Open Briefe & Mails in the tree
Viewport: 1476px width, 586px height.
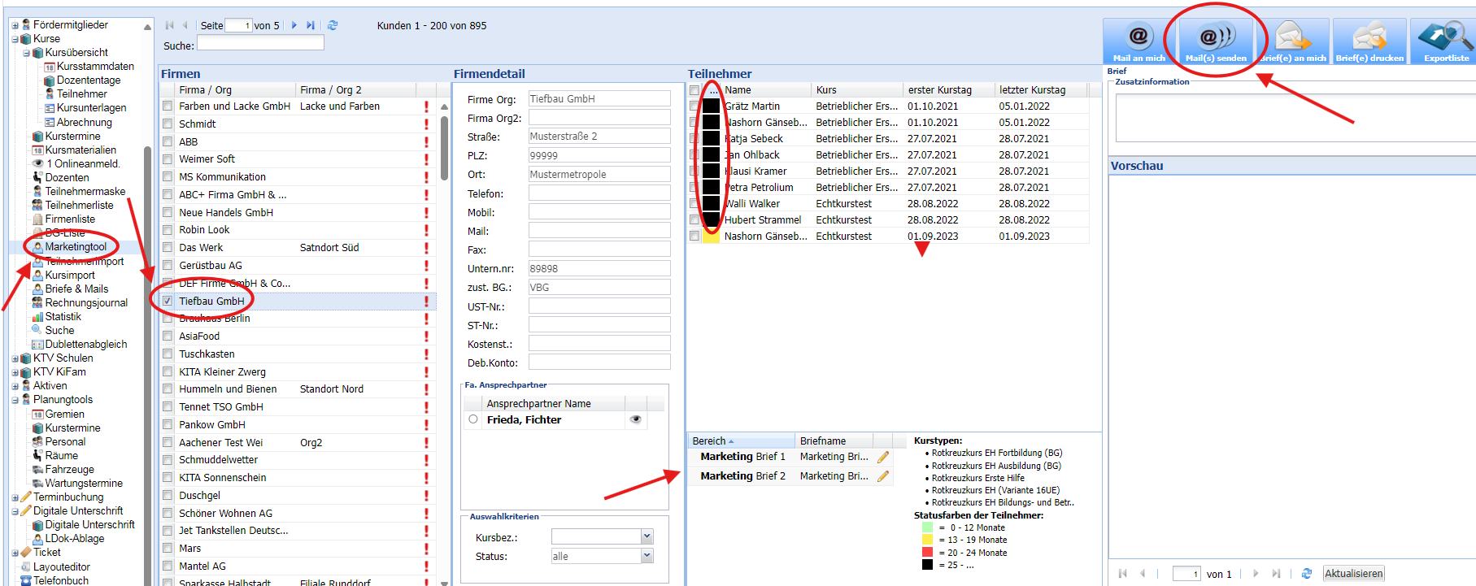coord(76,289)
